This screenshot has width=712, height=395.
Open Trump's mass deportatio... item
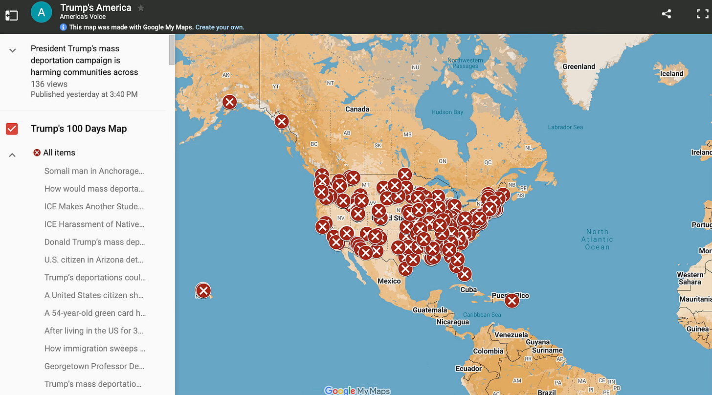click(x=93, y=384)
